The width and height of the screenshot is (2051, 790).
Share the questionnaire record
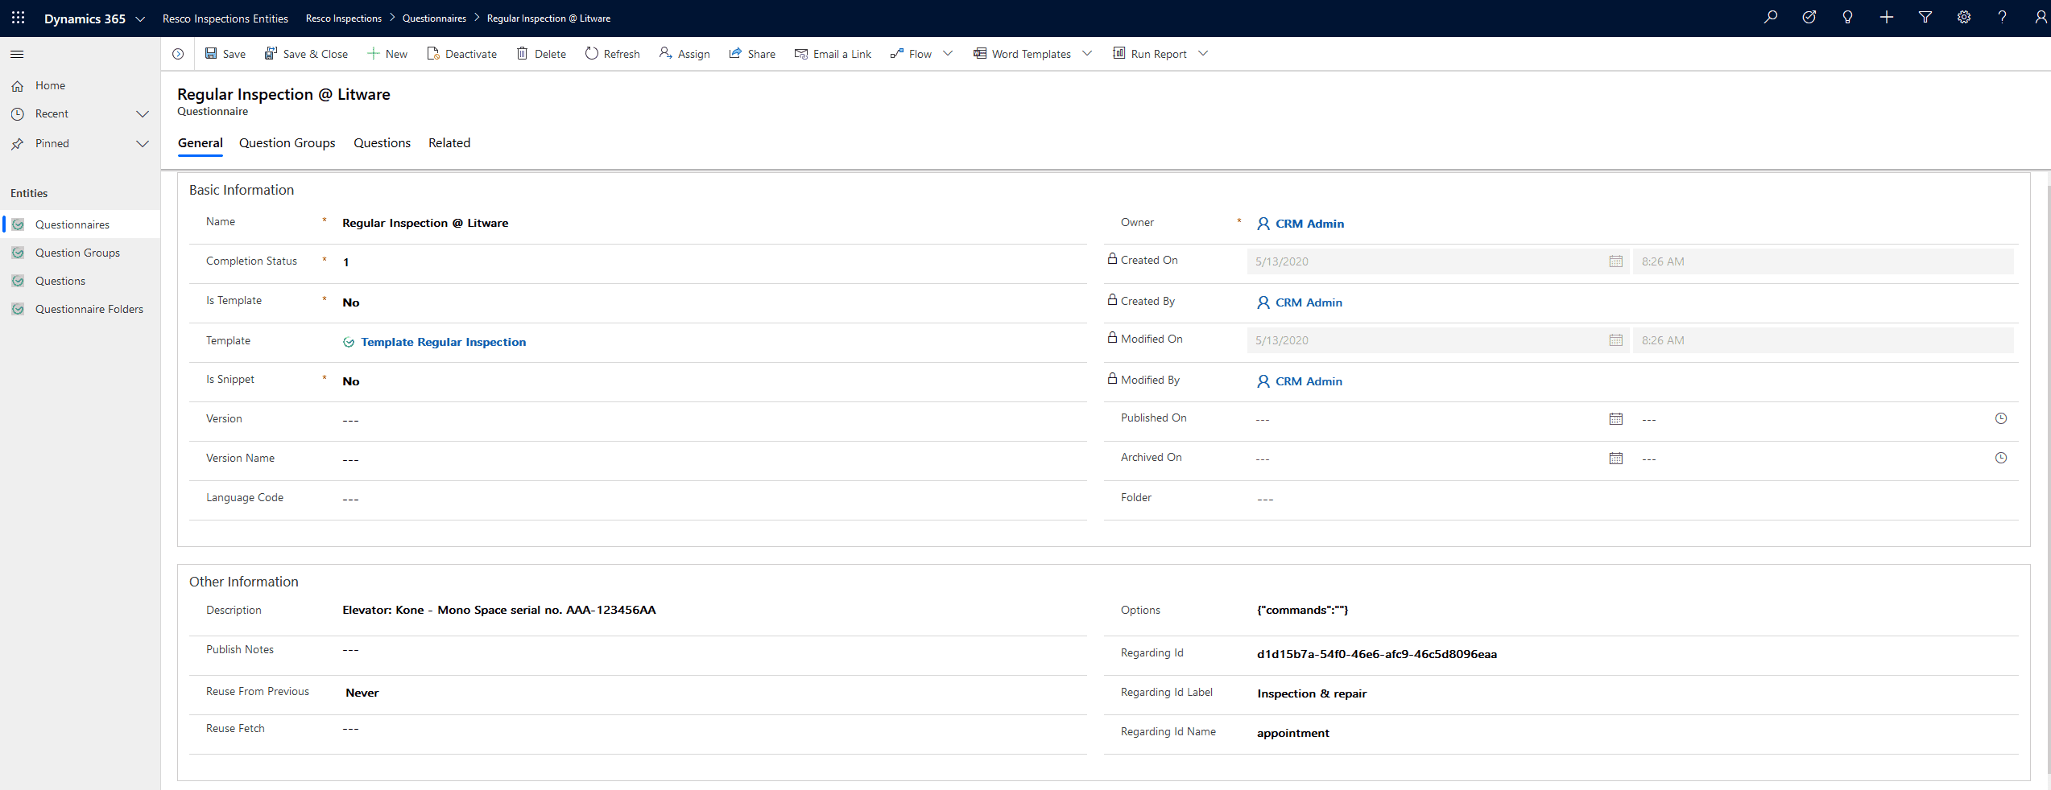pyautogui.click(x=752, y=54)
